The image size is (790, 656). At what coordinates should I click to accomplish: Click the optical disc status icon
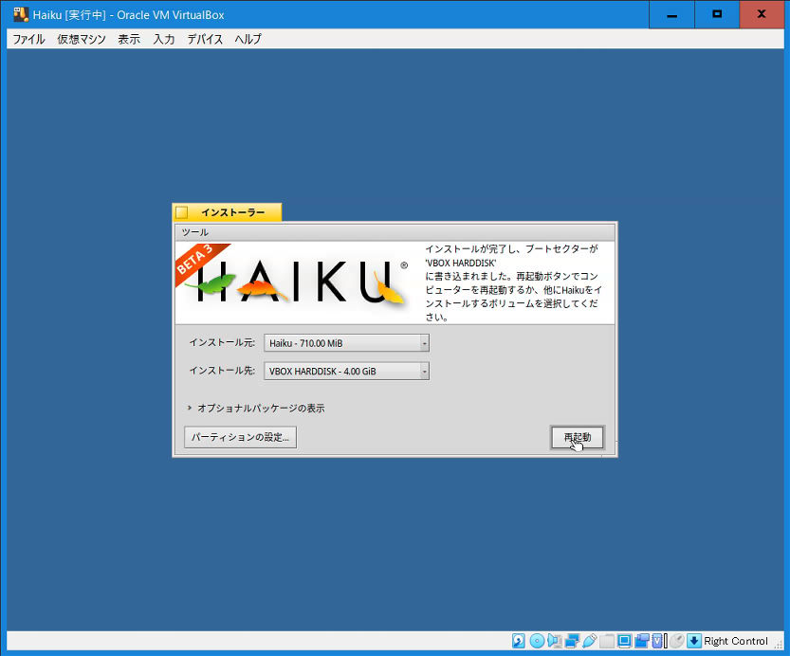pos(537,641)
